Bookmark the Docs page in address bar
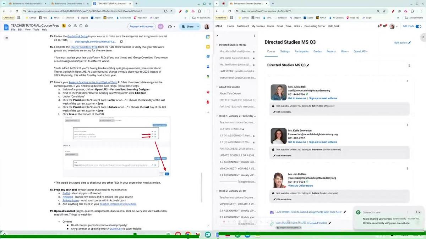This screenshot has height=239, width=426. (x=171, y=11)
